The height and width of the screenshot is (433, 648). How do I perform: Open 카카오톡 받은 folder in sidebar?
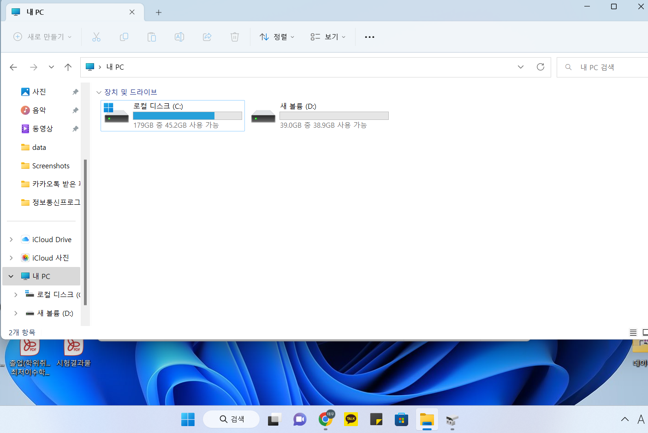pyautogui.click(x=51, y=184)
